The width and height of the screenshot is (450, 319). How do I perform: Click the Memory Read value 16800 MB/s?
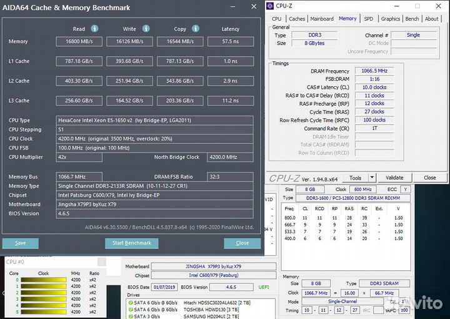click(x=79, y=41)
